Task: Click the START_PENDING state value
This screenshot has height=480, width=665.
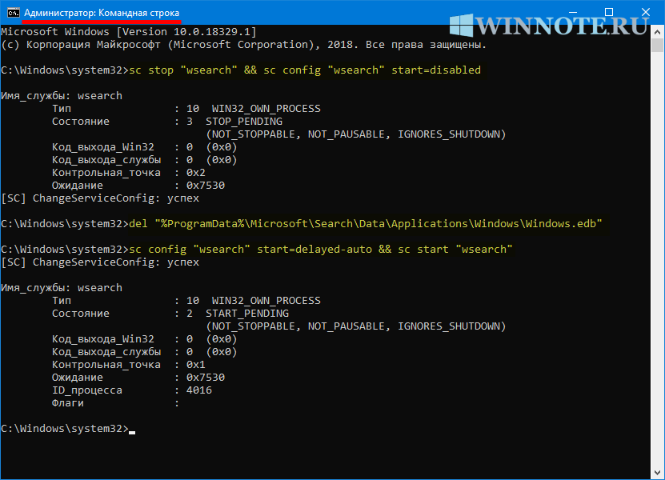Action: 247,314
